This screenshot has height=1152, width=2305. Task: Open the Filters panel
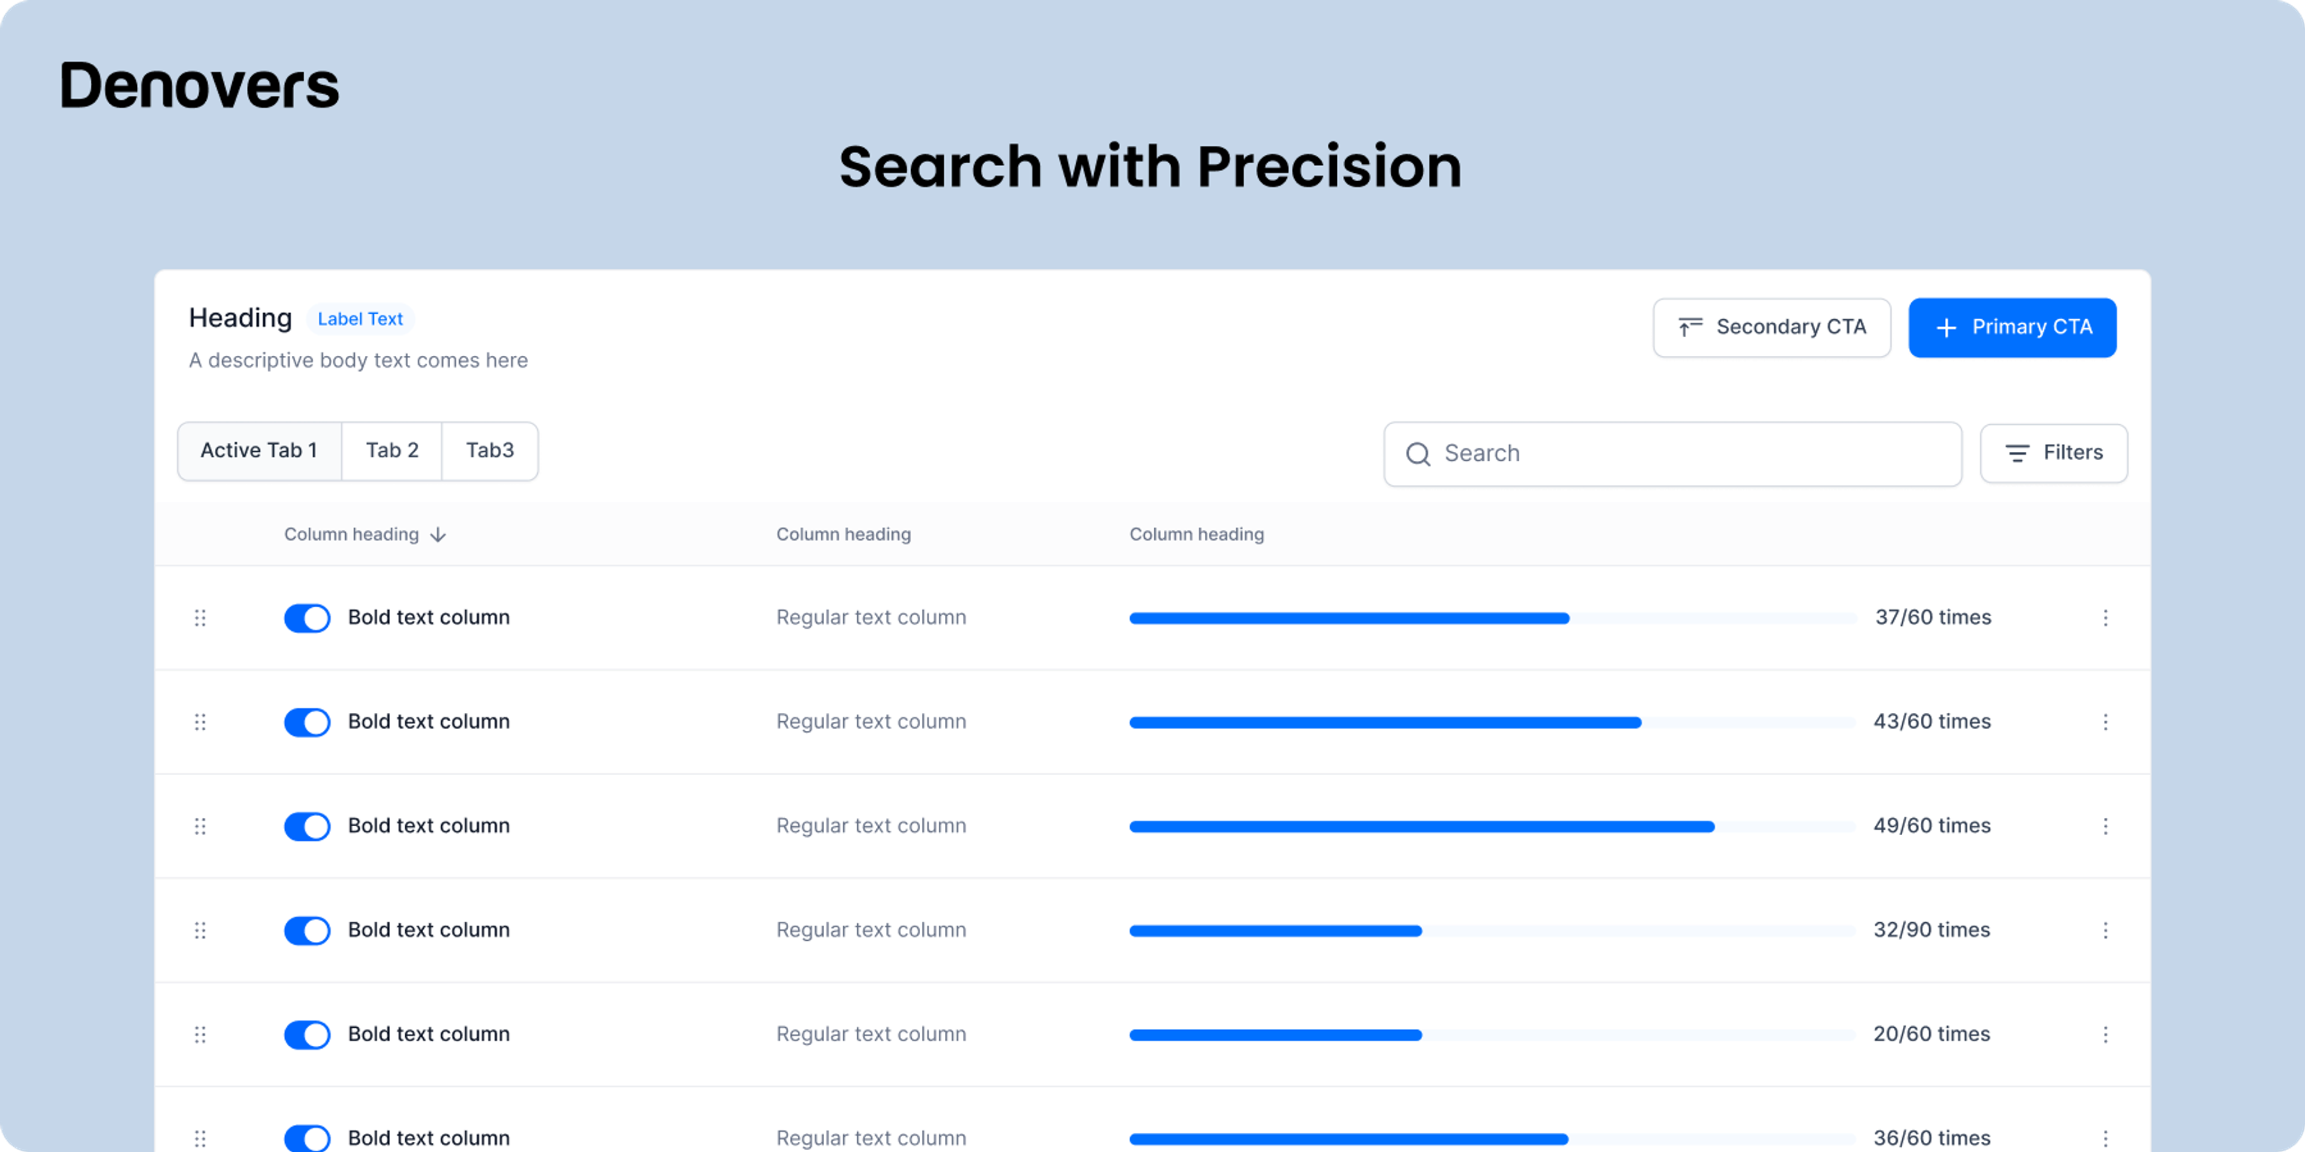coord(2053,454)
